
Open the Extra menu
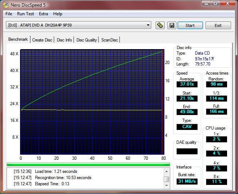click(x=43, y=14)
